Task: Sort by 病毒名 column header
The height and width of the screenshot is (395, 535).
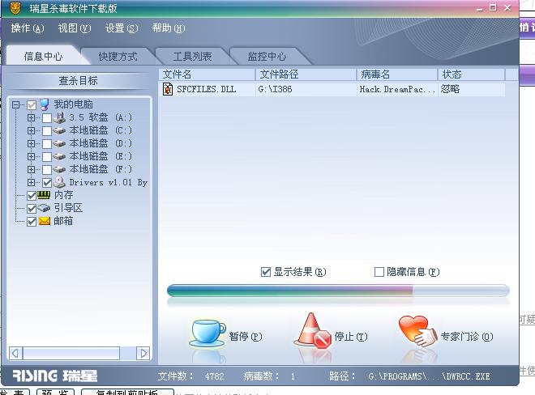Action: [x=397, y=74]
